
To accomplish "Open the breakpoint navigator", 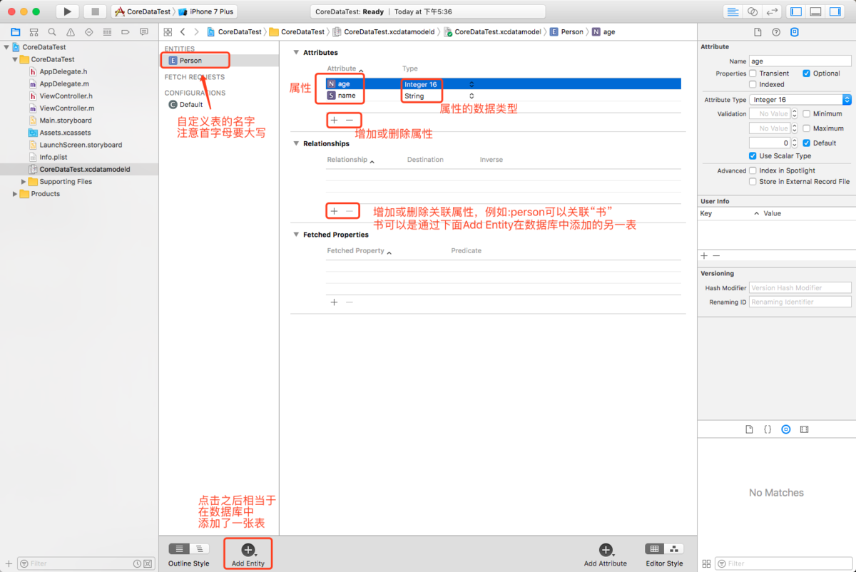I will point(126,32).
